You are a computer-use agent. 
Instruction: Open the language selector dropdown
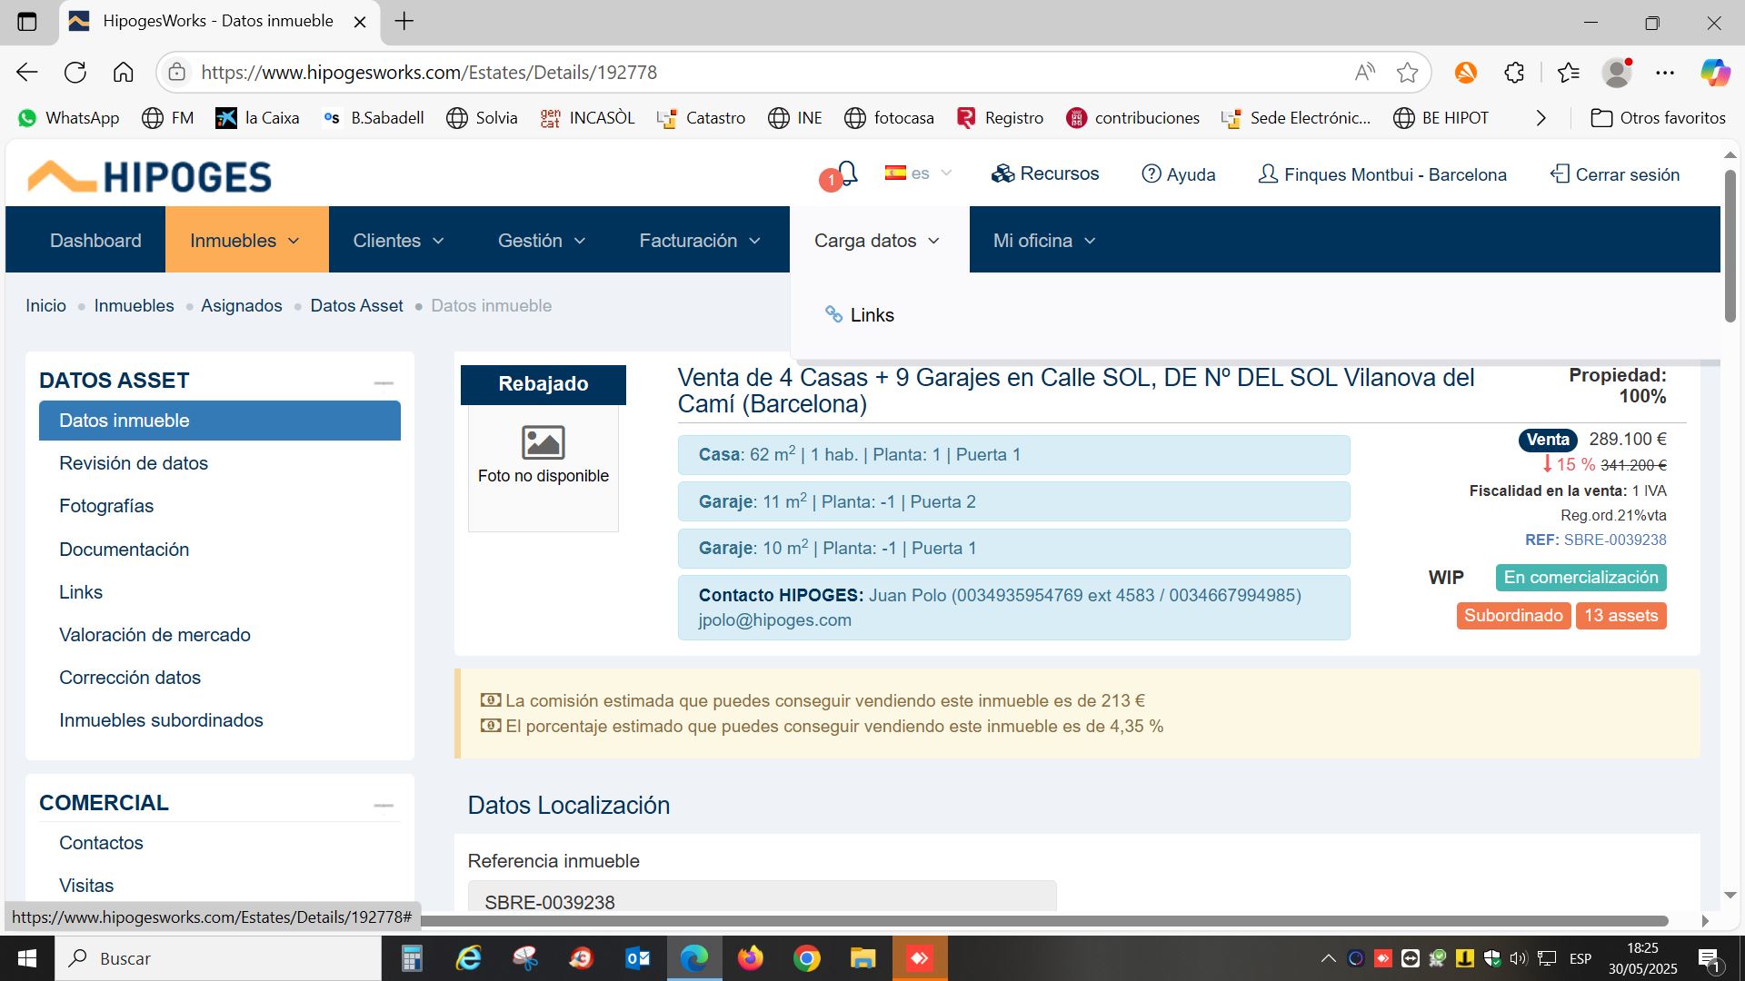pos(918,173)
